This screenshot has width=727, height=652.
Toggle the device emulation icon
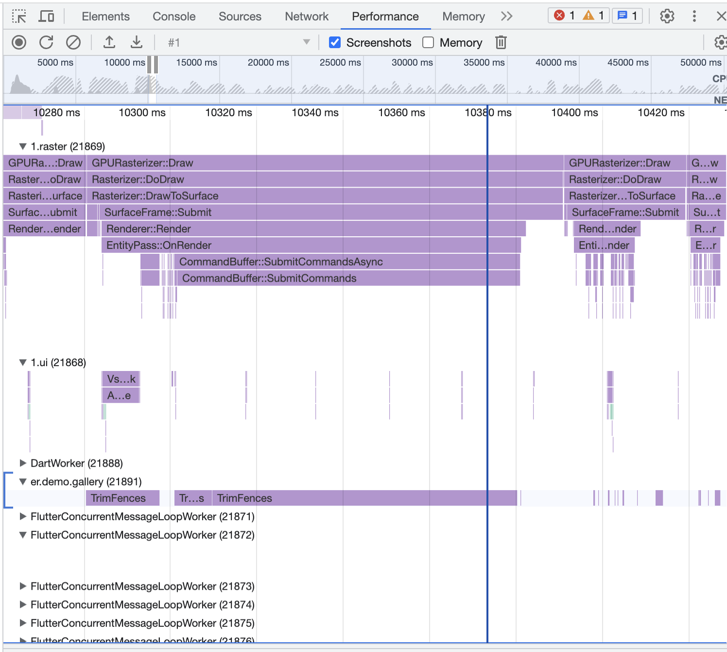(x=46, y=16)
